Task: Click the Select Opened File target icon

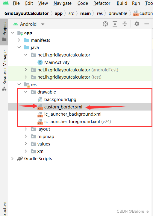Action: coord(105,24)
